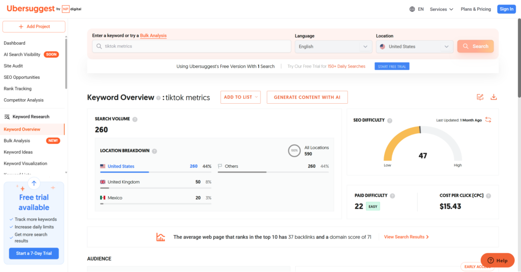Select Site Audit from sidebar
Screen dimensions: 521x272
(x=13, y=66)
